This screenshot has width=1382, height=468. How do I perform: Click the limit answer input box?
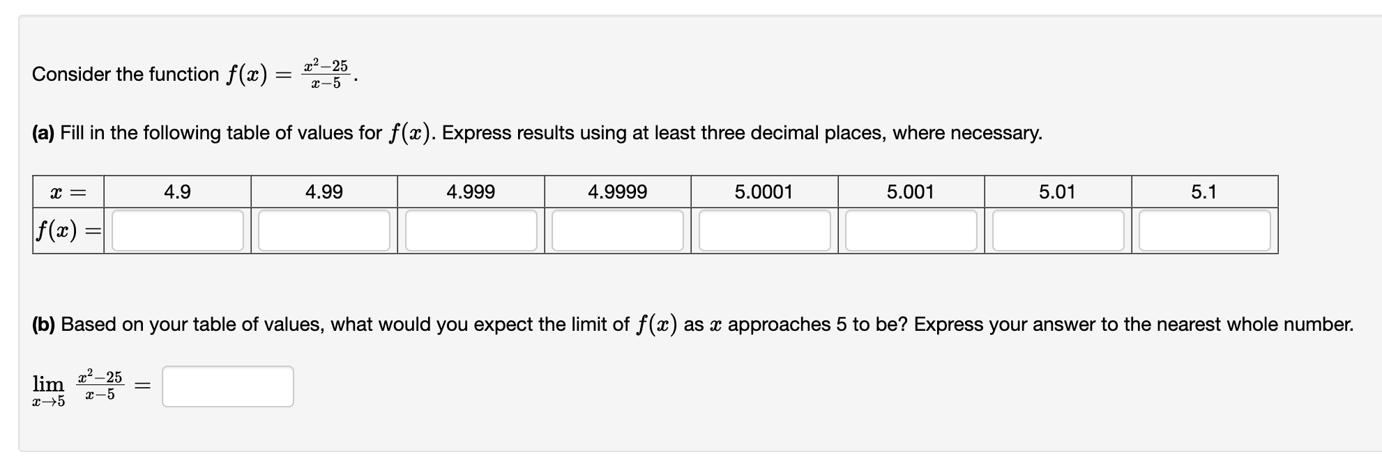(227, 386)
